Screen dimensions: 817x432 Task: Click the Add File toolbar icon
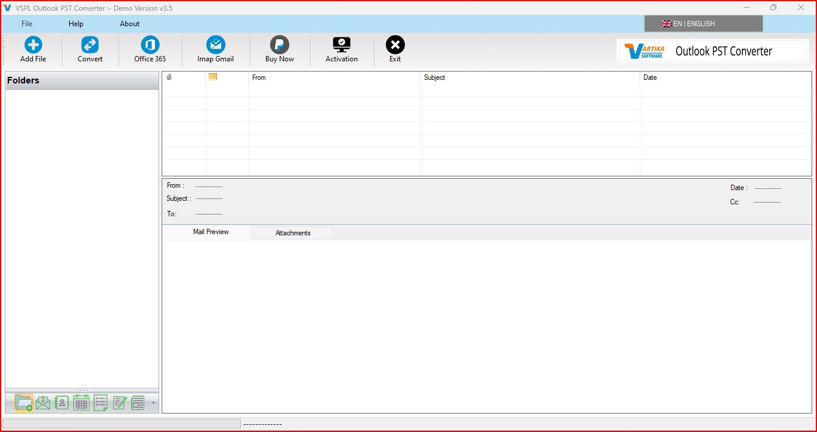[33, 45]
